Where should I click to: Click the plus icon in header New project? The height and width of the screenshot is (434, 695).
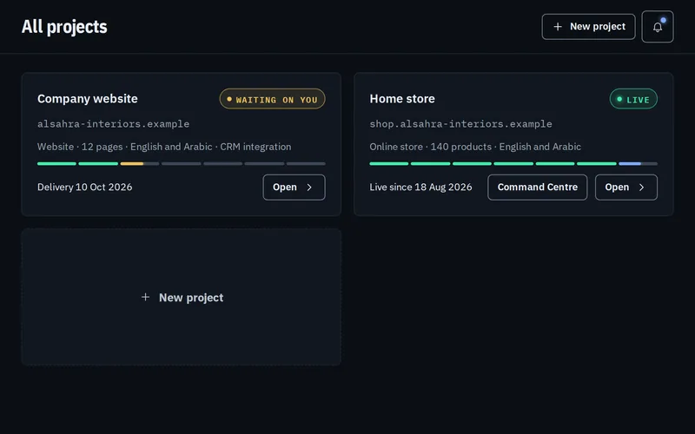tap(558, 27)
